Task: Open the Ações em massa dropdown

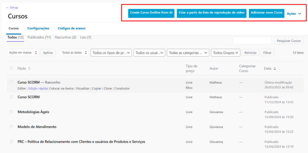Action: click(x=23, y=53)
